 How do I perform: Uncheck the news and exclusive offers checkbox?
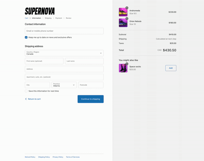point(26,37)
